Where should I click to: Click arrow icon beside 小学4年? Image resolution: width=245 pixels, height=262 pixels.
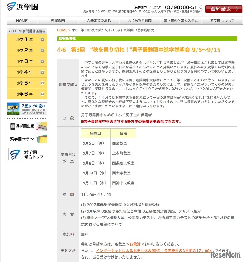point(43,72)
